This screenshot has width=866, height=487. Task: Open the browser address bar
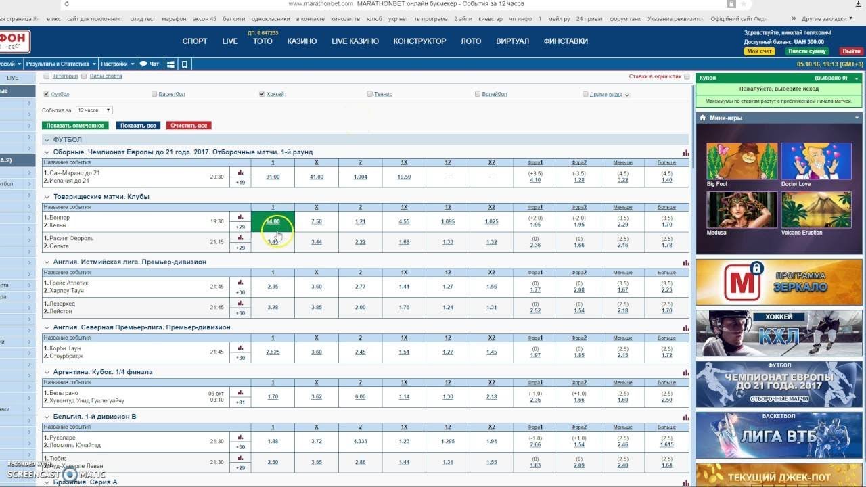click(406, 3)
